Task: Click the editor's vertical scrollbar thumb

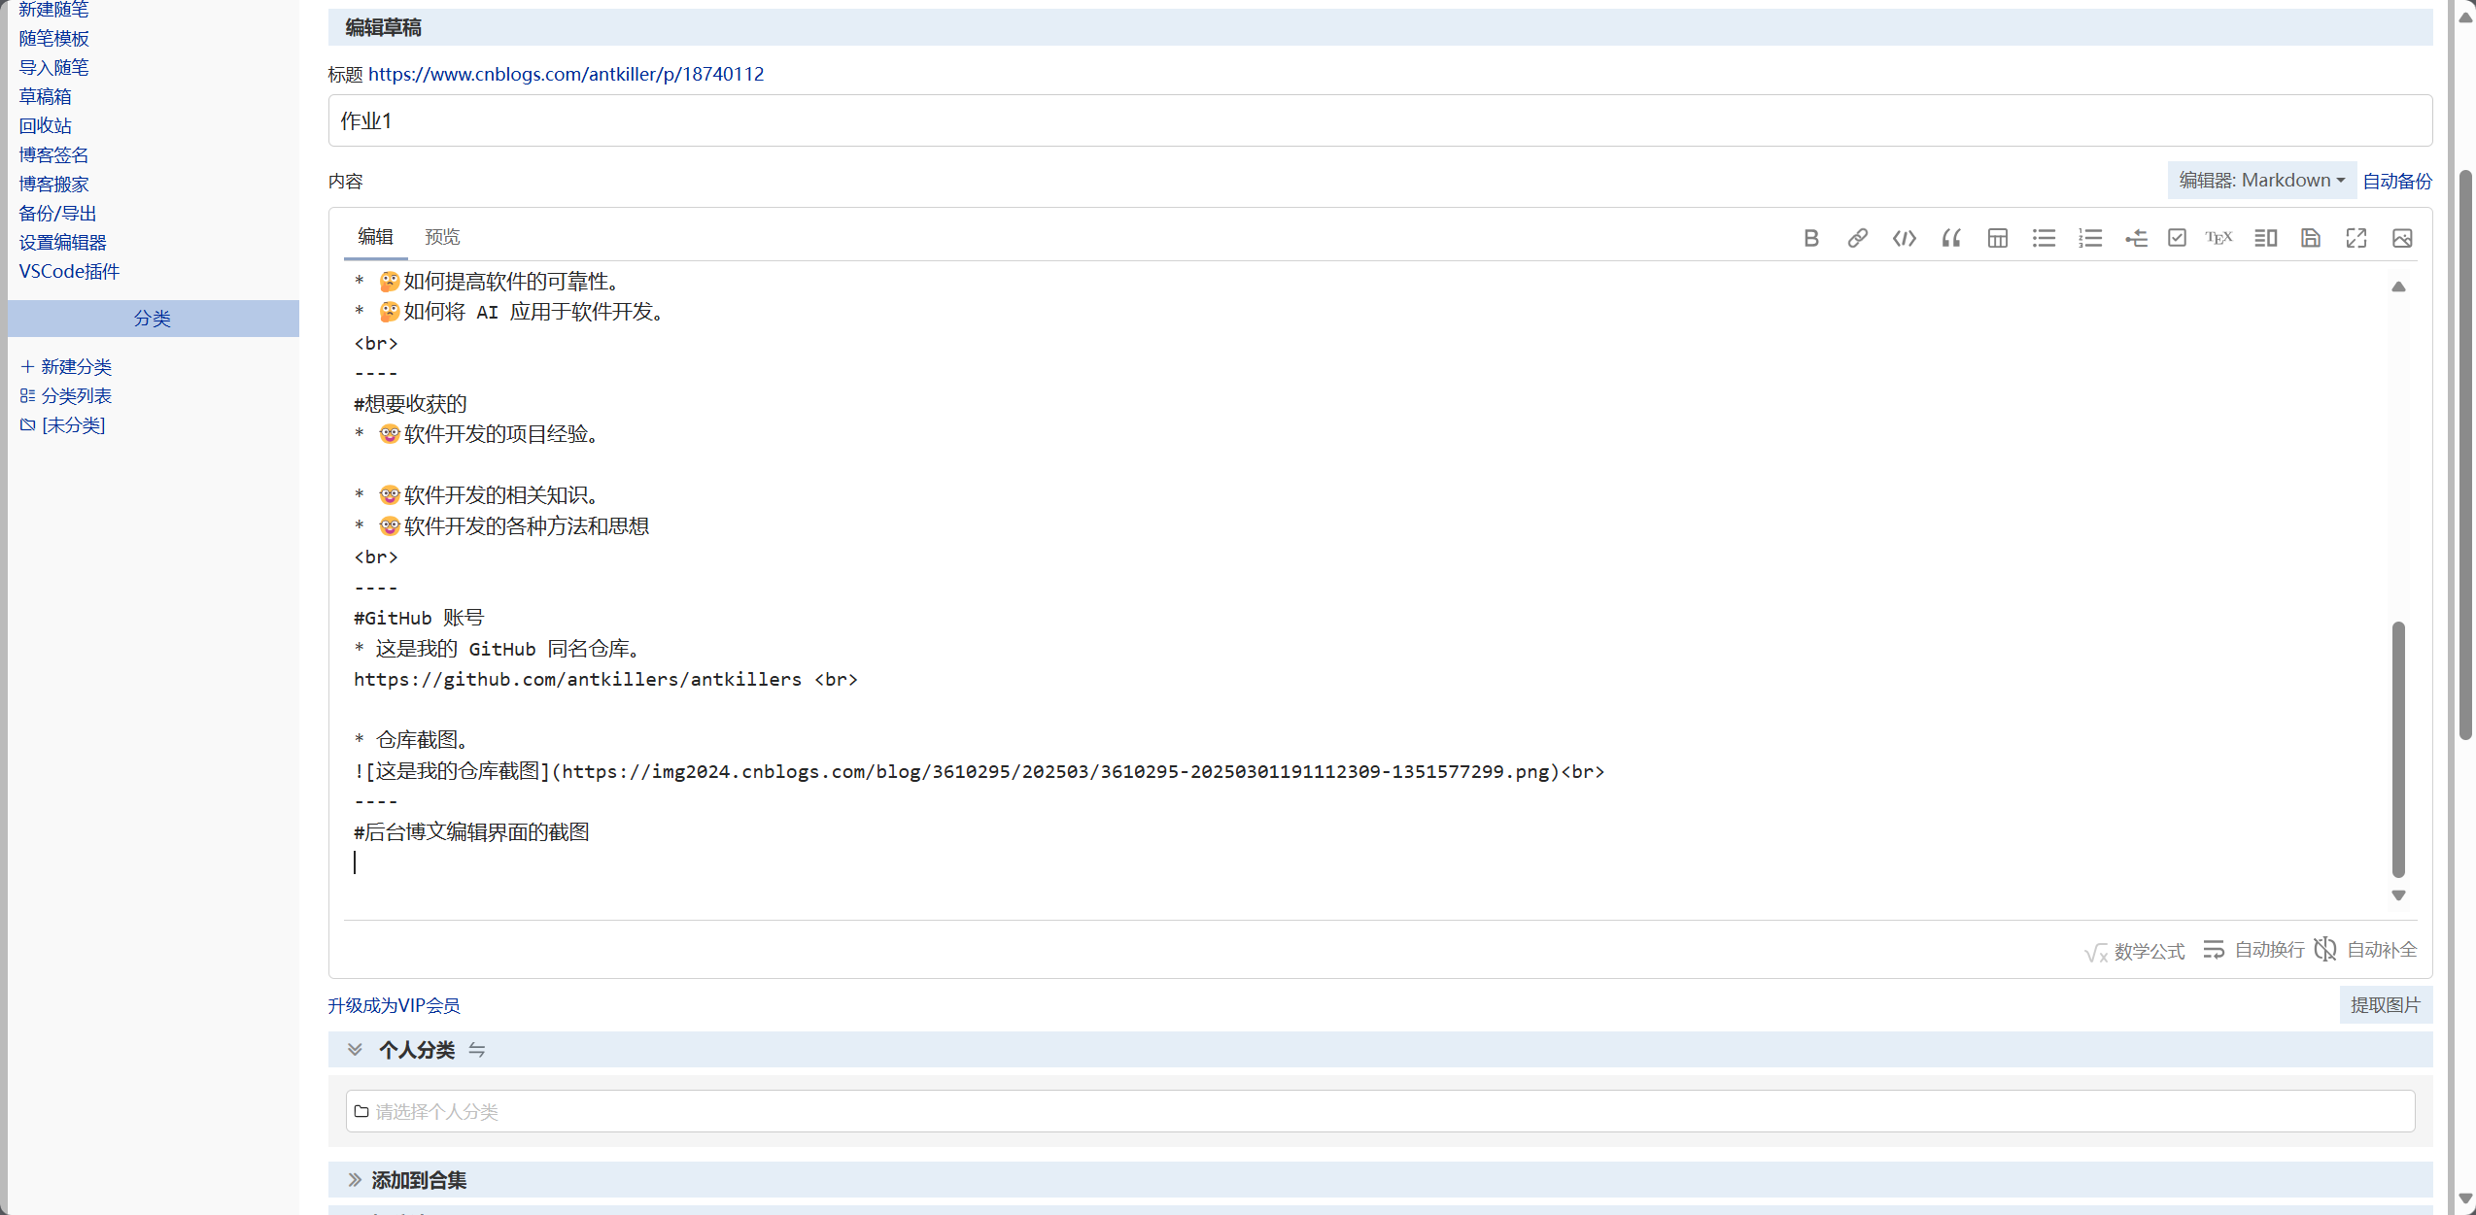Action: (2397, 748)
